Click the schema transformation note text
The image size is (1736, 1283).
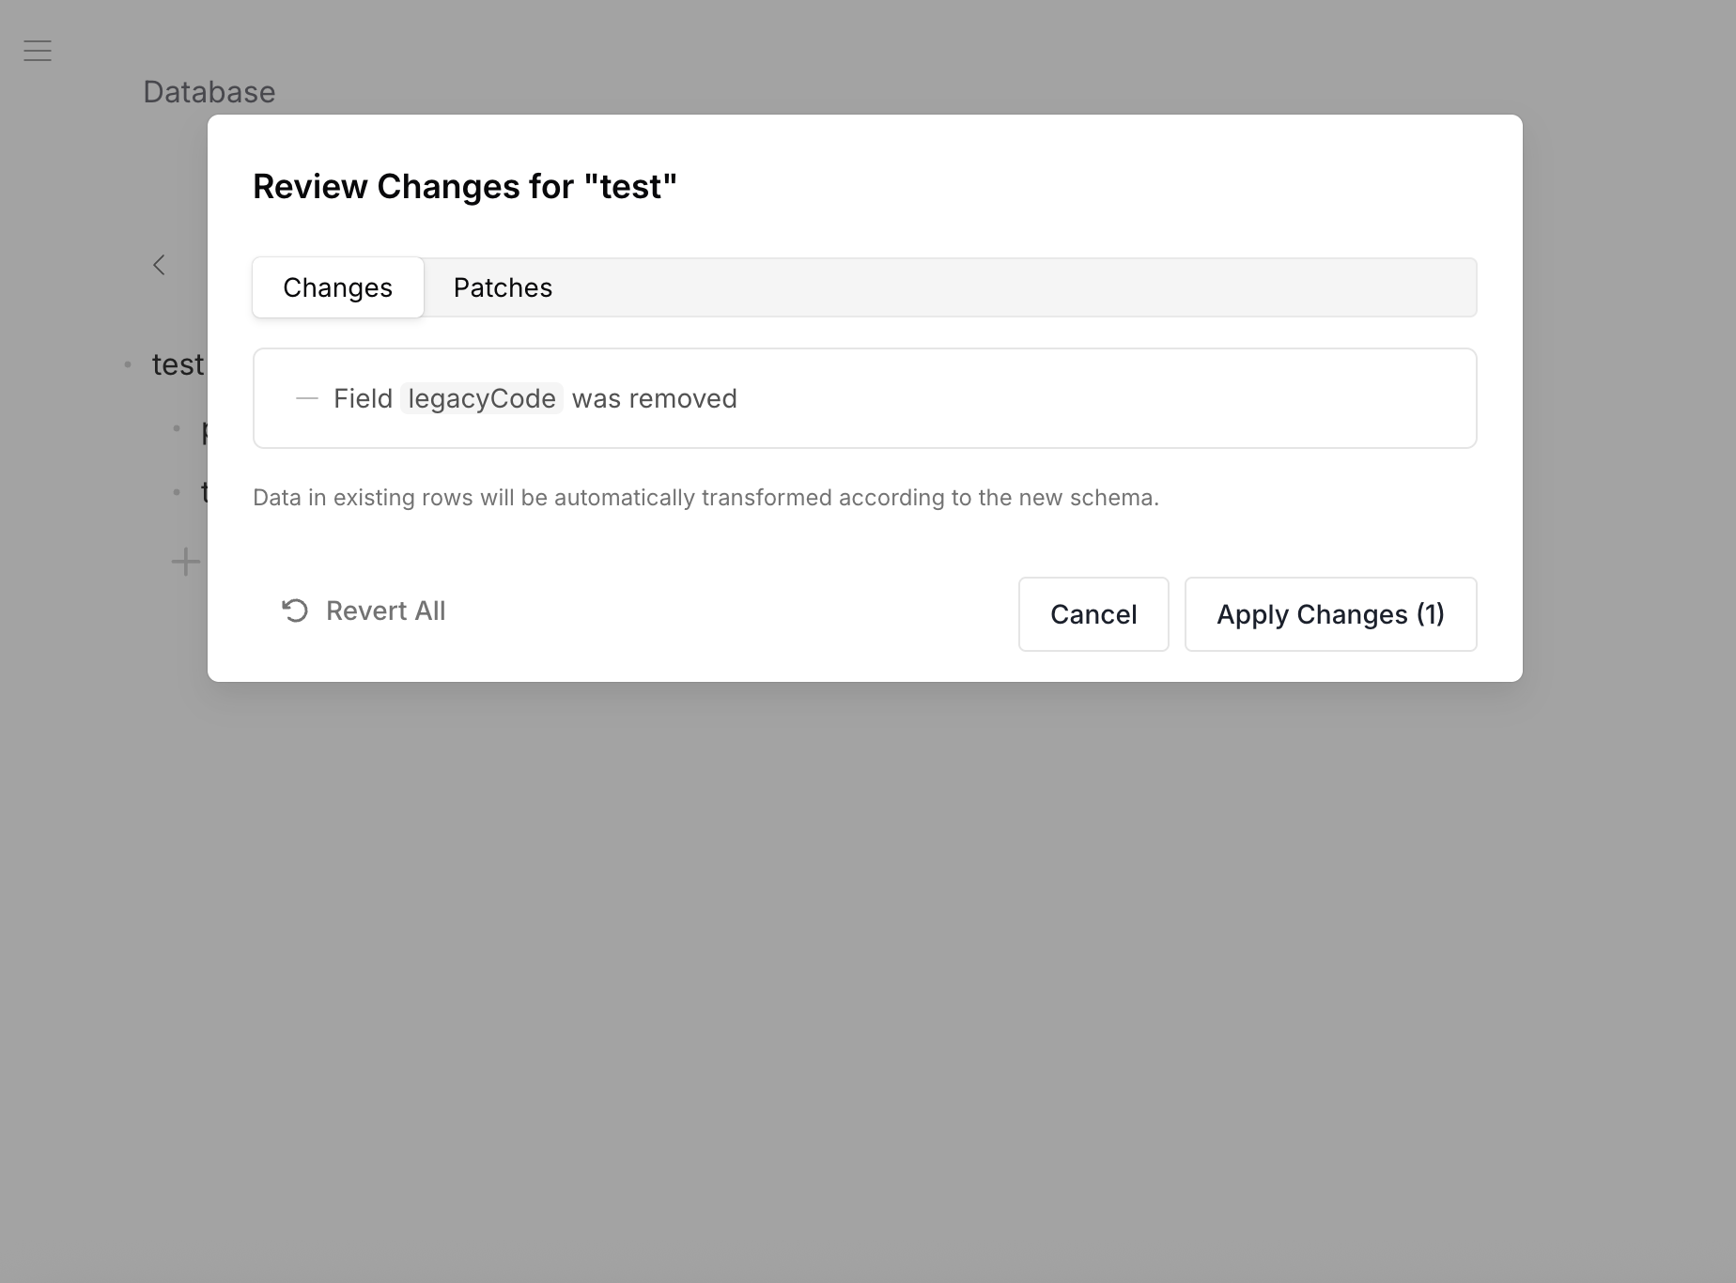point(705,498)
